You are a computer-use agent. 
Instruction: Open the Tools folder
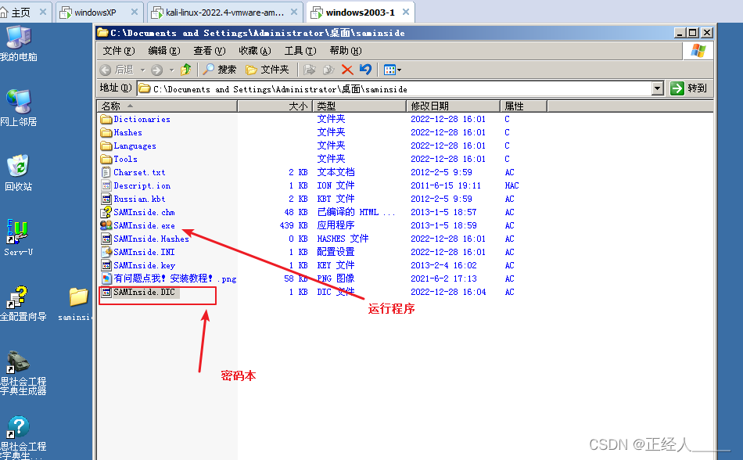click(x=119, y=159)
